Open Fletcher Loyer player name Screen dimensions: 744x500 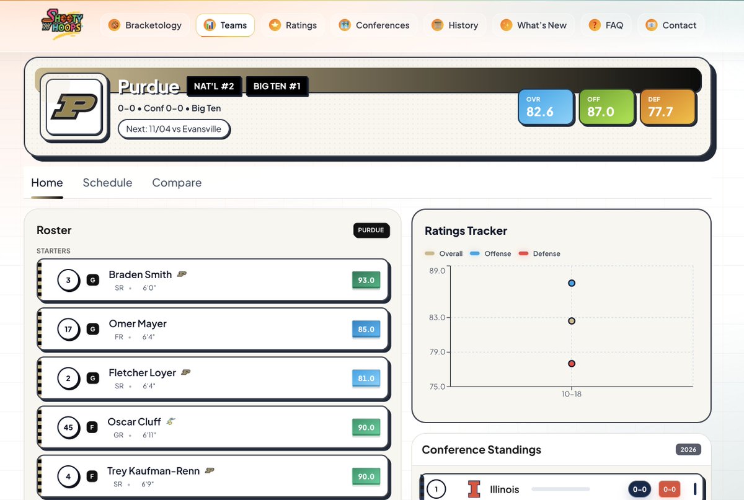coord(143,372)
